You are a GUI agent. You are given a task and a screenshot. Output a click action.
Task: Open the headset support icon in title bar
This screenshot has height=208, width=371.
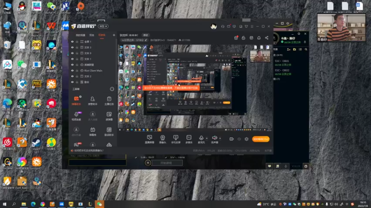click(x=223, y=26)
